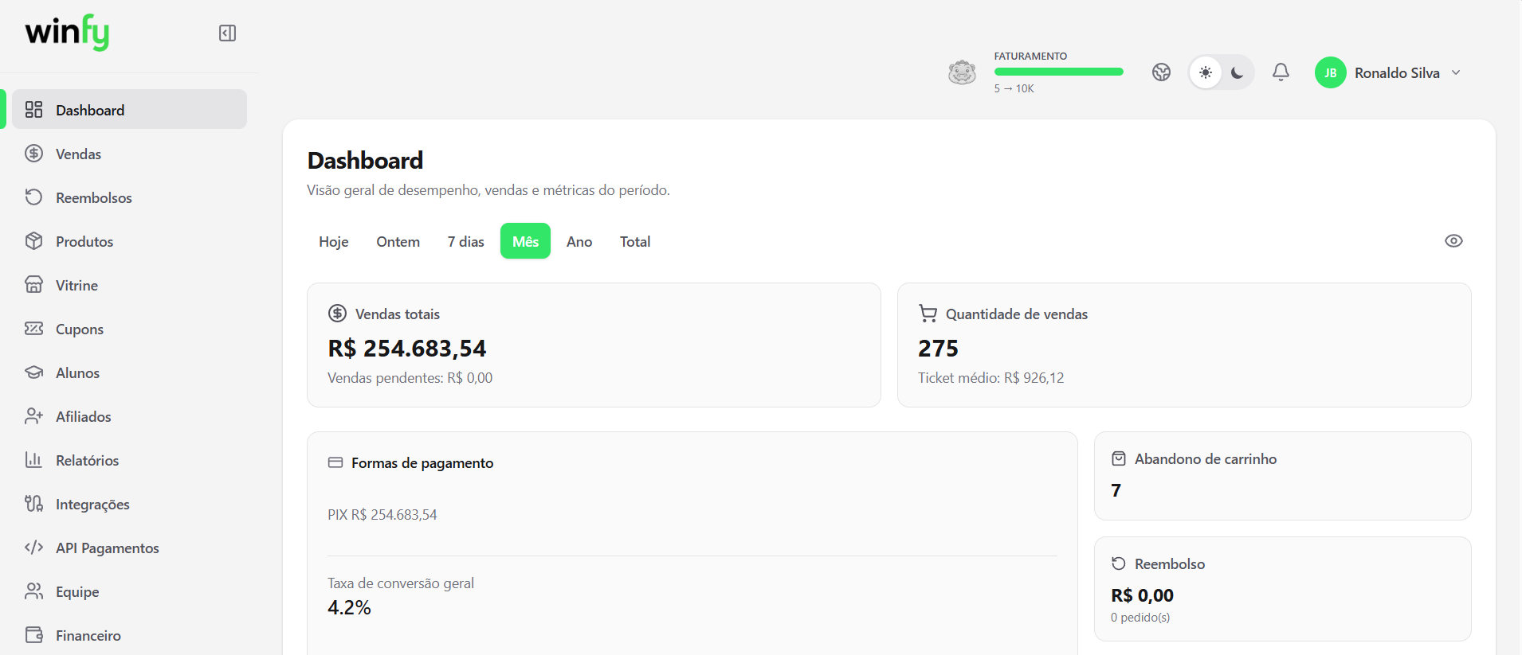Open Financeiro menu label
This screenshot has width=1522, height=655.
coord(88,636)
